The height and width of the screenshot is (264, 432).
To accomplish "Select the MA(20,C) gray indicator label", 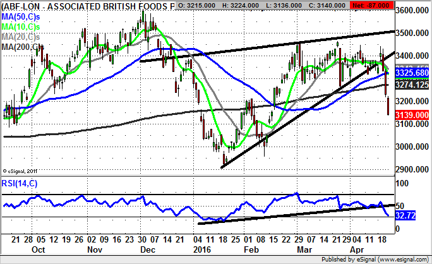I will (20, 37).
